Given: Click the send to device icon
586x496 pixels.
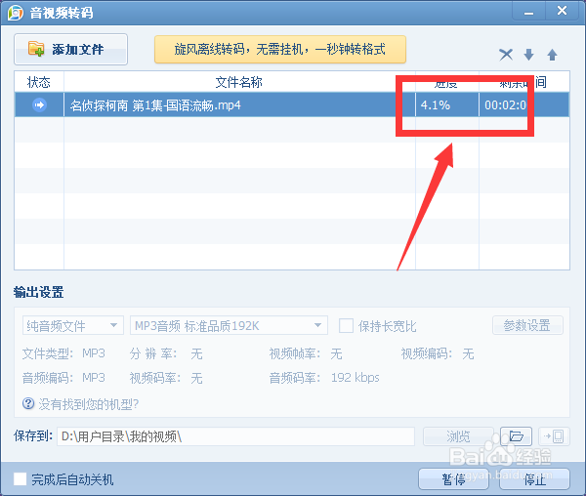Looking at the screenshot, I should pyautogui.click(x=554, y=436).
